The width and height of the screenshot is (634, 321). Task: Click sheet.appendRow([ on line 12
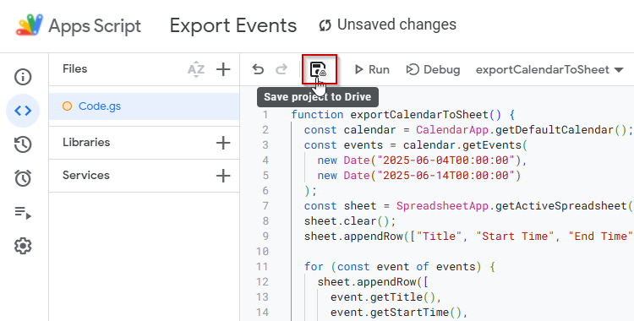pyautogui.click(x=373, y=282)
